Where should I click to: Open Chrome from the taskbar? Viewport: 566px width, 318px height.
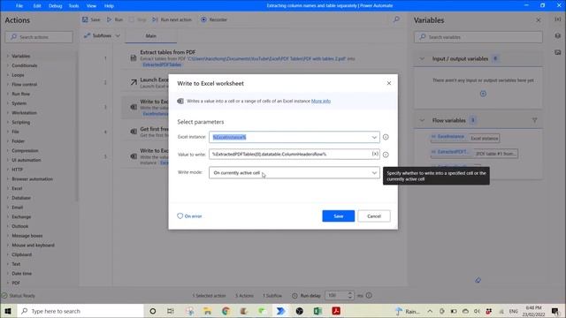click(x=226, y=311)
